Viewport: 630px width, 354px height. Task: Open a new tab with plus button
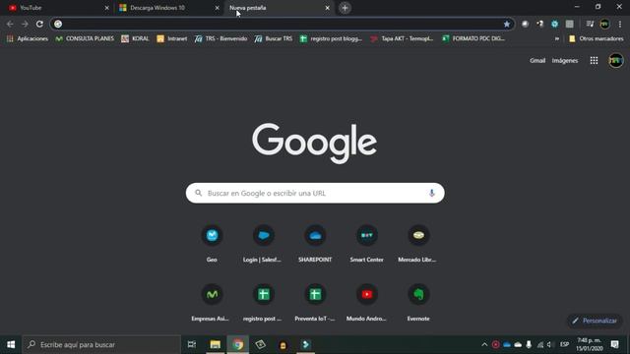345,8
